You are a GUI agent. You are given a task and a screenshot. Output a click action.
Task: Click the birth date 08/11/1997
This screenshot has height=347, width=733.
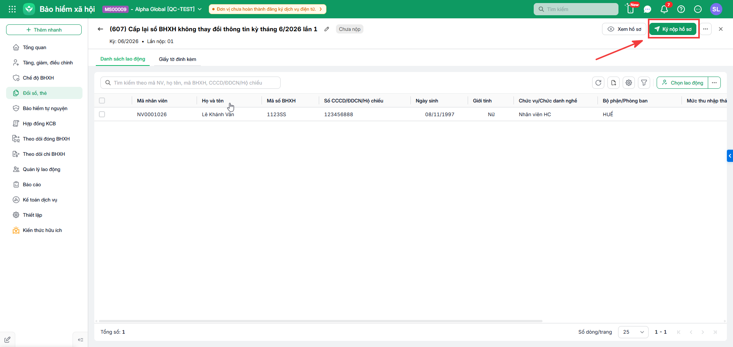[440, 114]
